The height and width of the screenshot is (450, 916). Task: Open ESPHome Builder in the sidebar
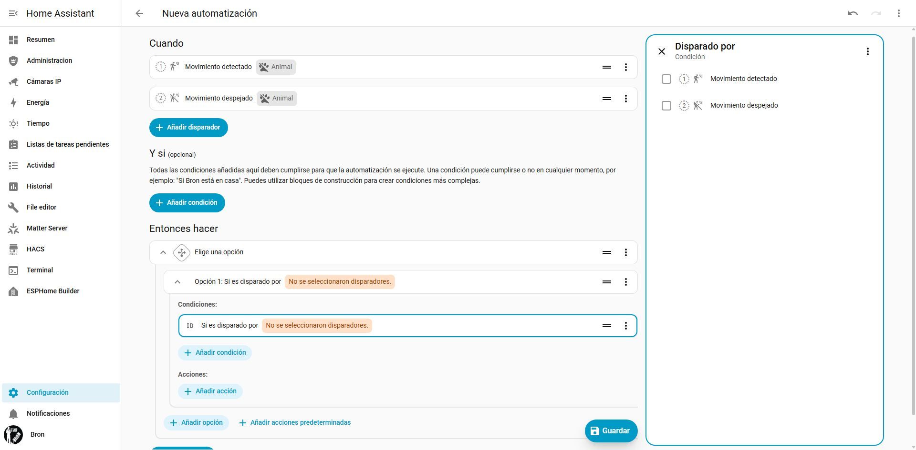pos(61,291)
